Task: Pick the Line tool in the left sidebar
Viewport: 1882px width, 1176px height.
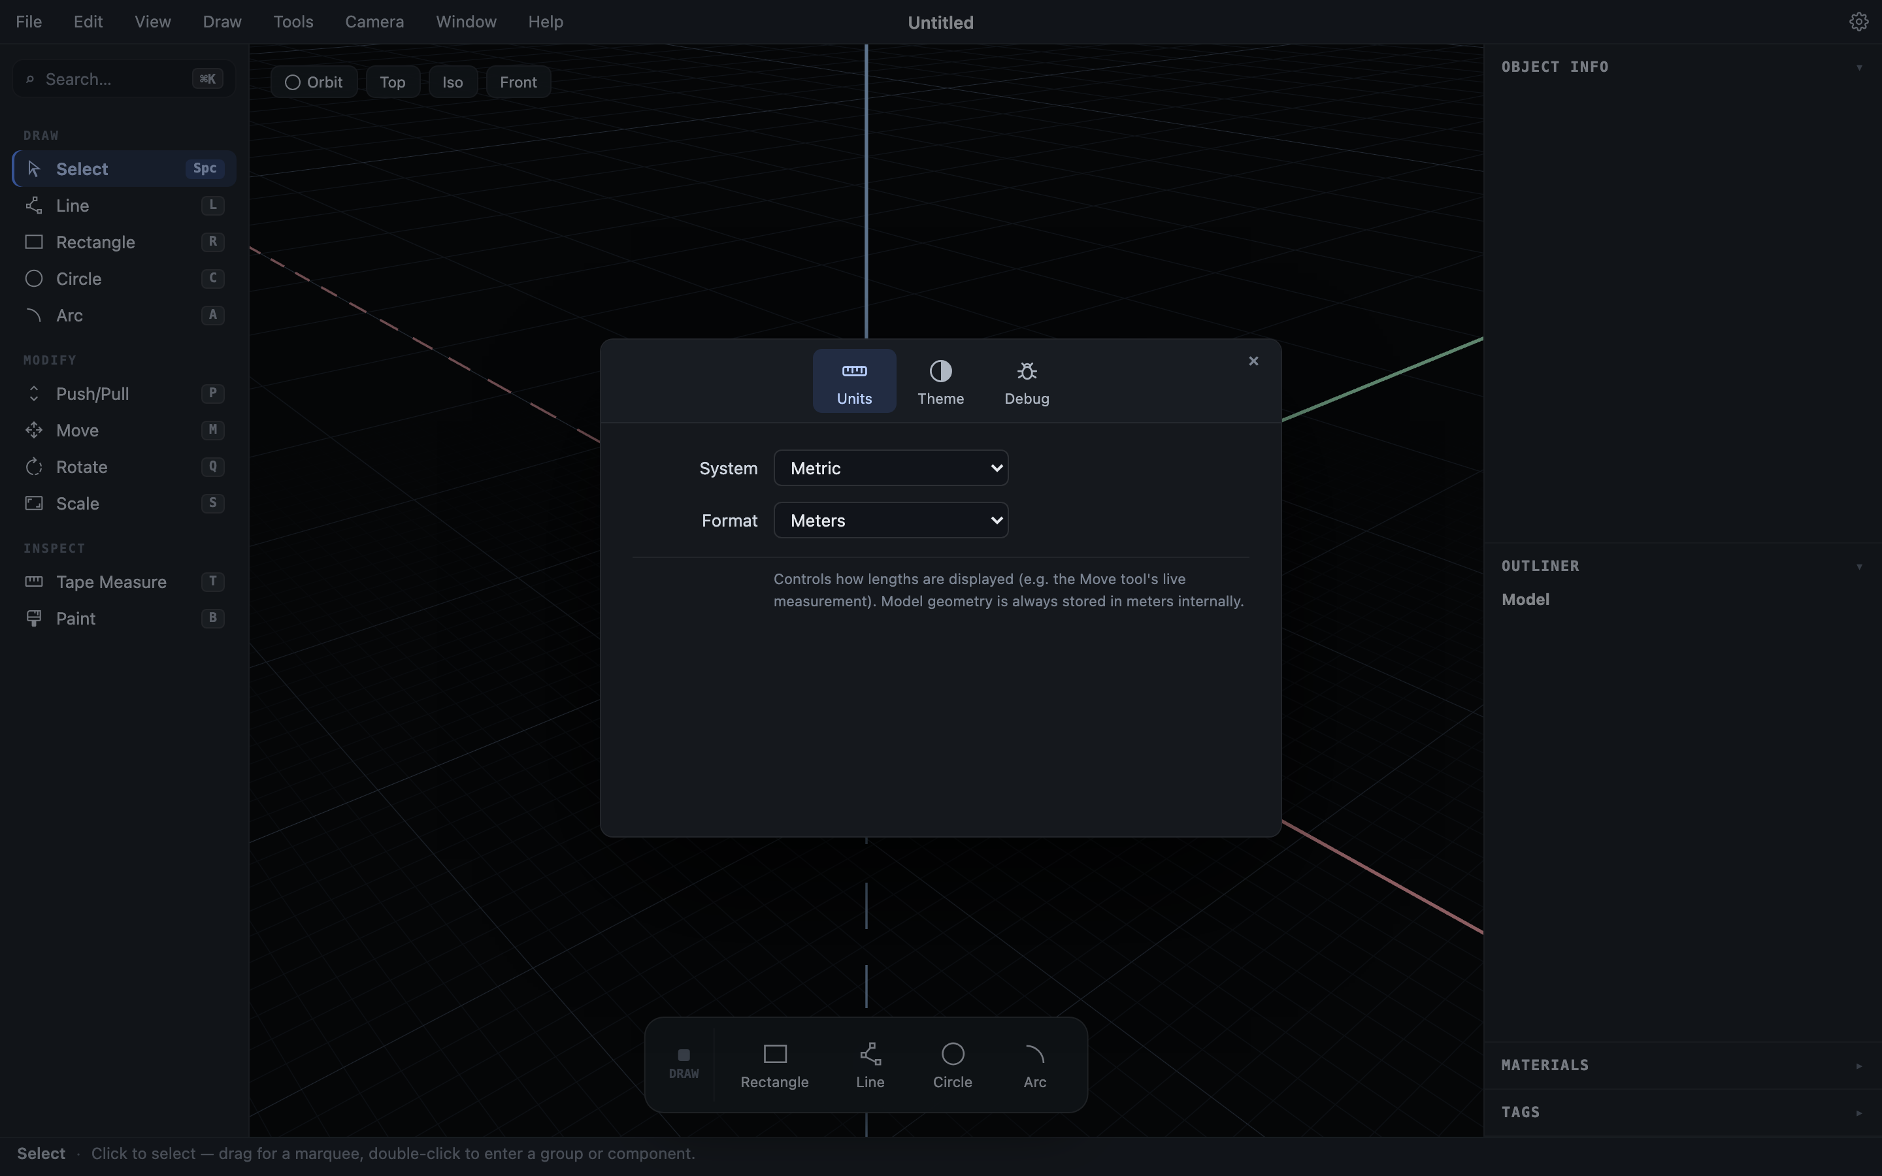Action: coord(124,205)
